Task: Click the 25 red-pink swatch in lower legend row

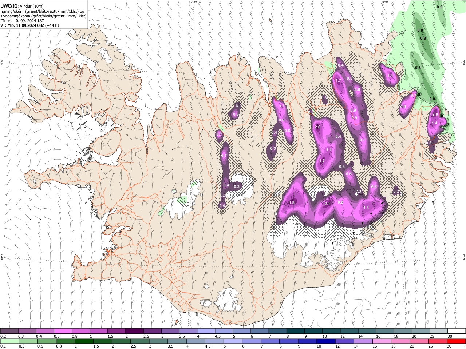Action: click(438, 341)
